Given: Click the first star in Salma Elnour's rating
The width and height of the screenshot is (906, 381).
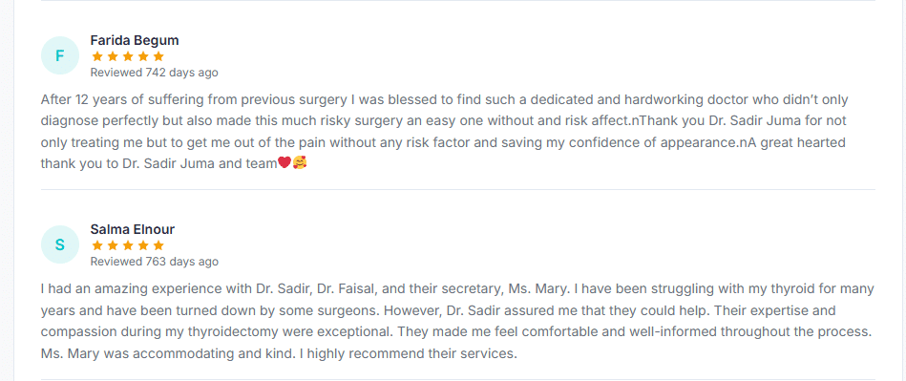Looking at the screenshot, I should [97, 245].
